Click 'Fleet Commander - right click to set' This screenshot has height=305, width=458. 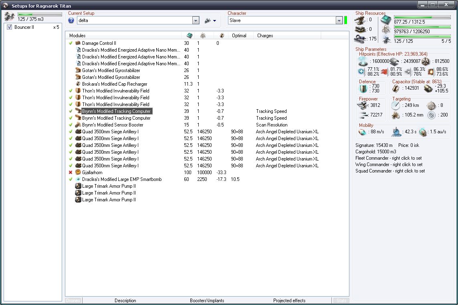pos(389,158)
